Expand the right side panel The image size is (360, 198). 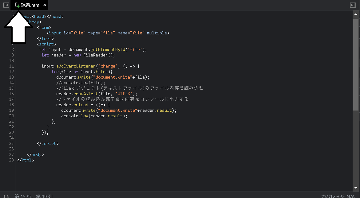353,5
